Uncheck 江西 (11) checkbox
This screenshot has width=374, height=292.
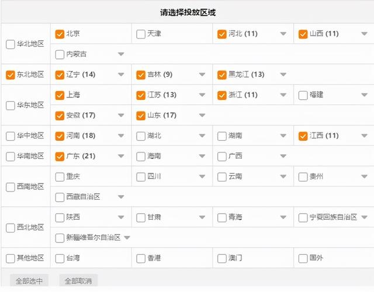[x=303, y=136]
